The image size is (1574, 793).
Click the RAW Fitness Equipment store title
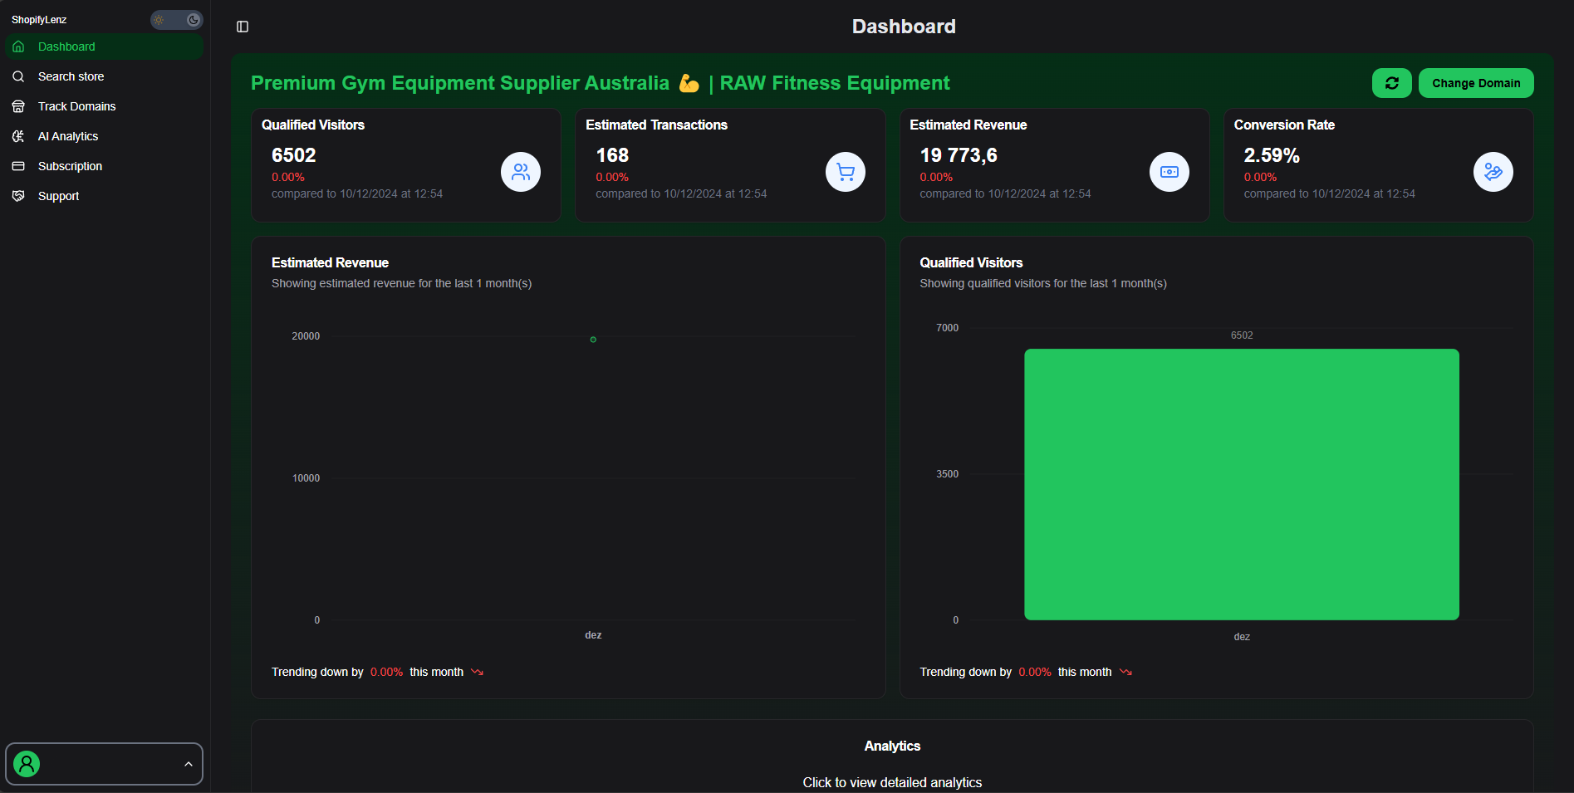point(600,83)
